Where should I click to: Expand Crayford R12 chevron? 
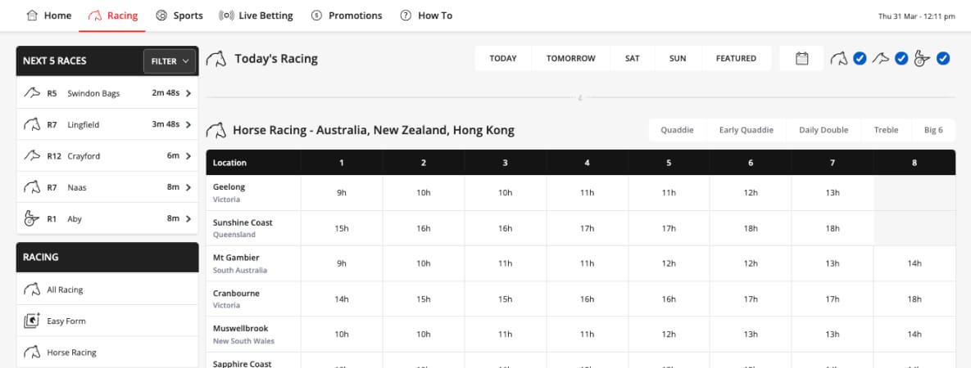188,156
